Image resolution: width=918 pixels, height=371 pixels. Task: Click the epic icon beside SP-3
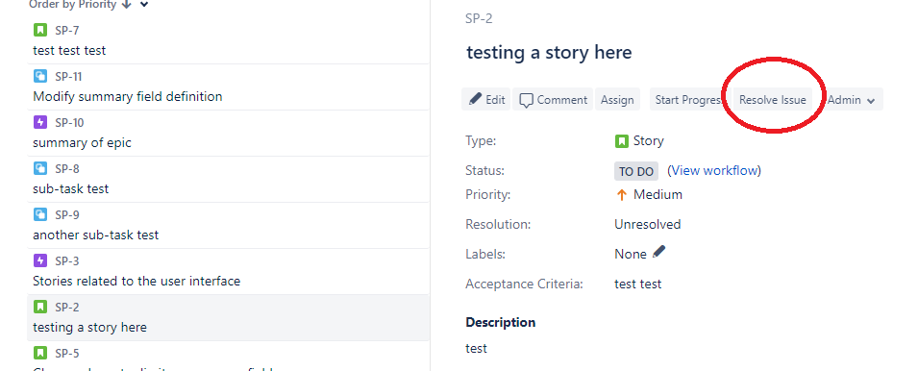pos(39,260)
